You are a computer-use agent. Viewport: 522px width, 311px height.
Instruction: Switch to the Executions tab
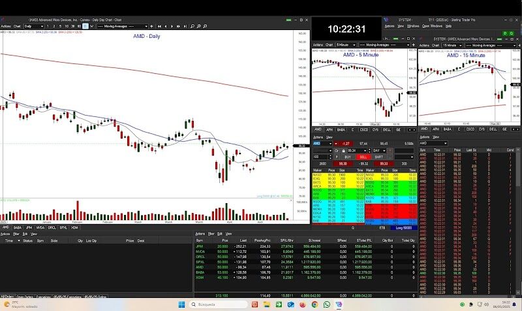pos(43,297)
